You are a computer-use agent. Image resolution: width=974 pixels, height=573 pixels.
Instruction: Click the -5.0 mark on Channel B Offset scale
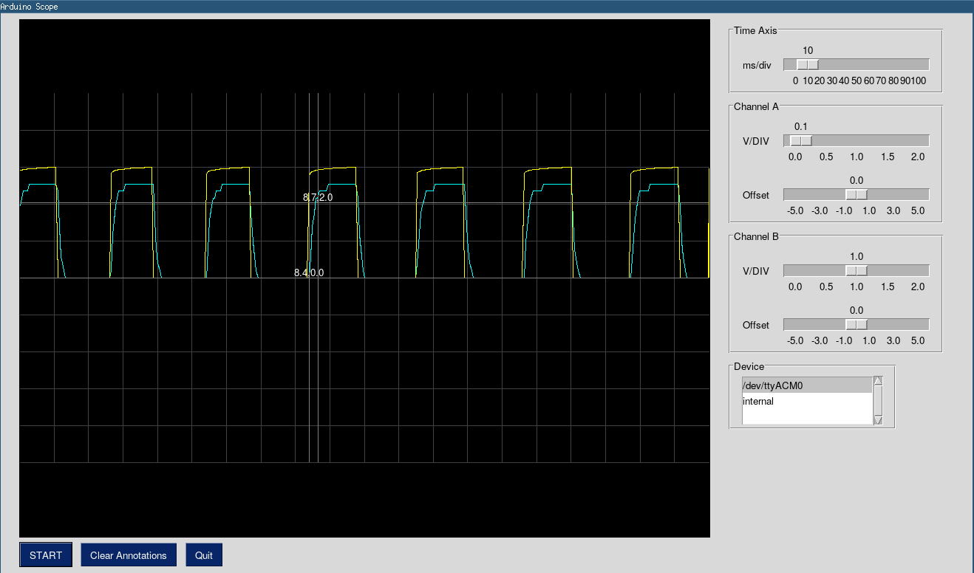(x=795, y=340)
